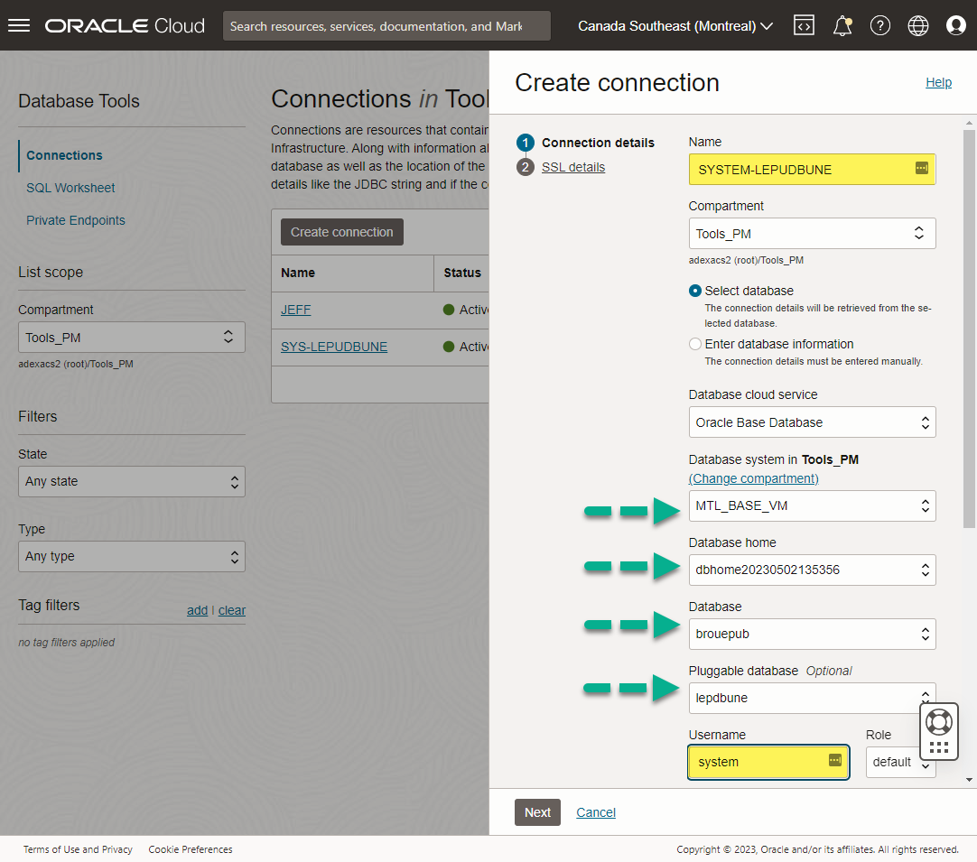Open the Pluggable database lepdbune dropdown

click(x=812, y=699)
